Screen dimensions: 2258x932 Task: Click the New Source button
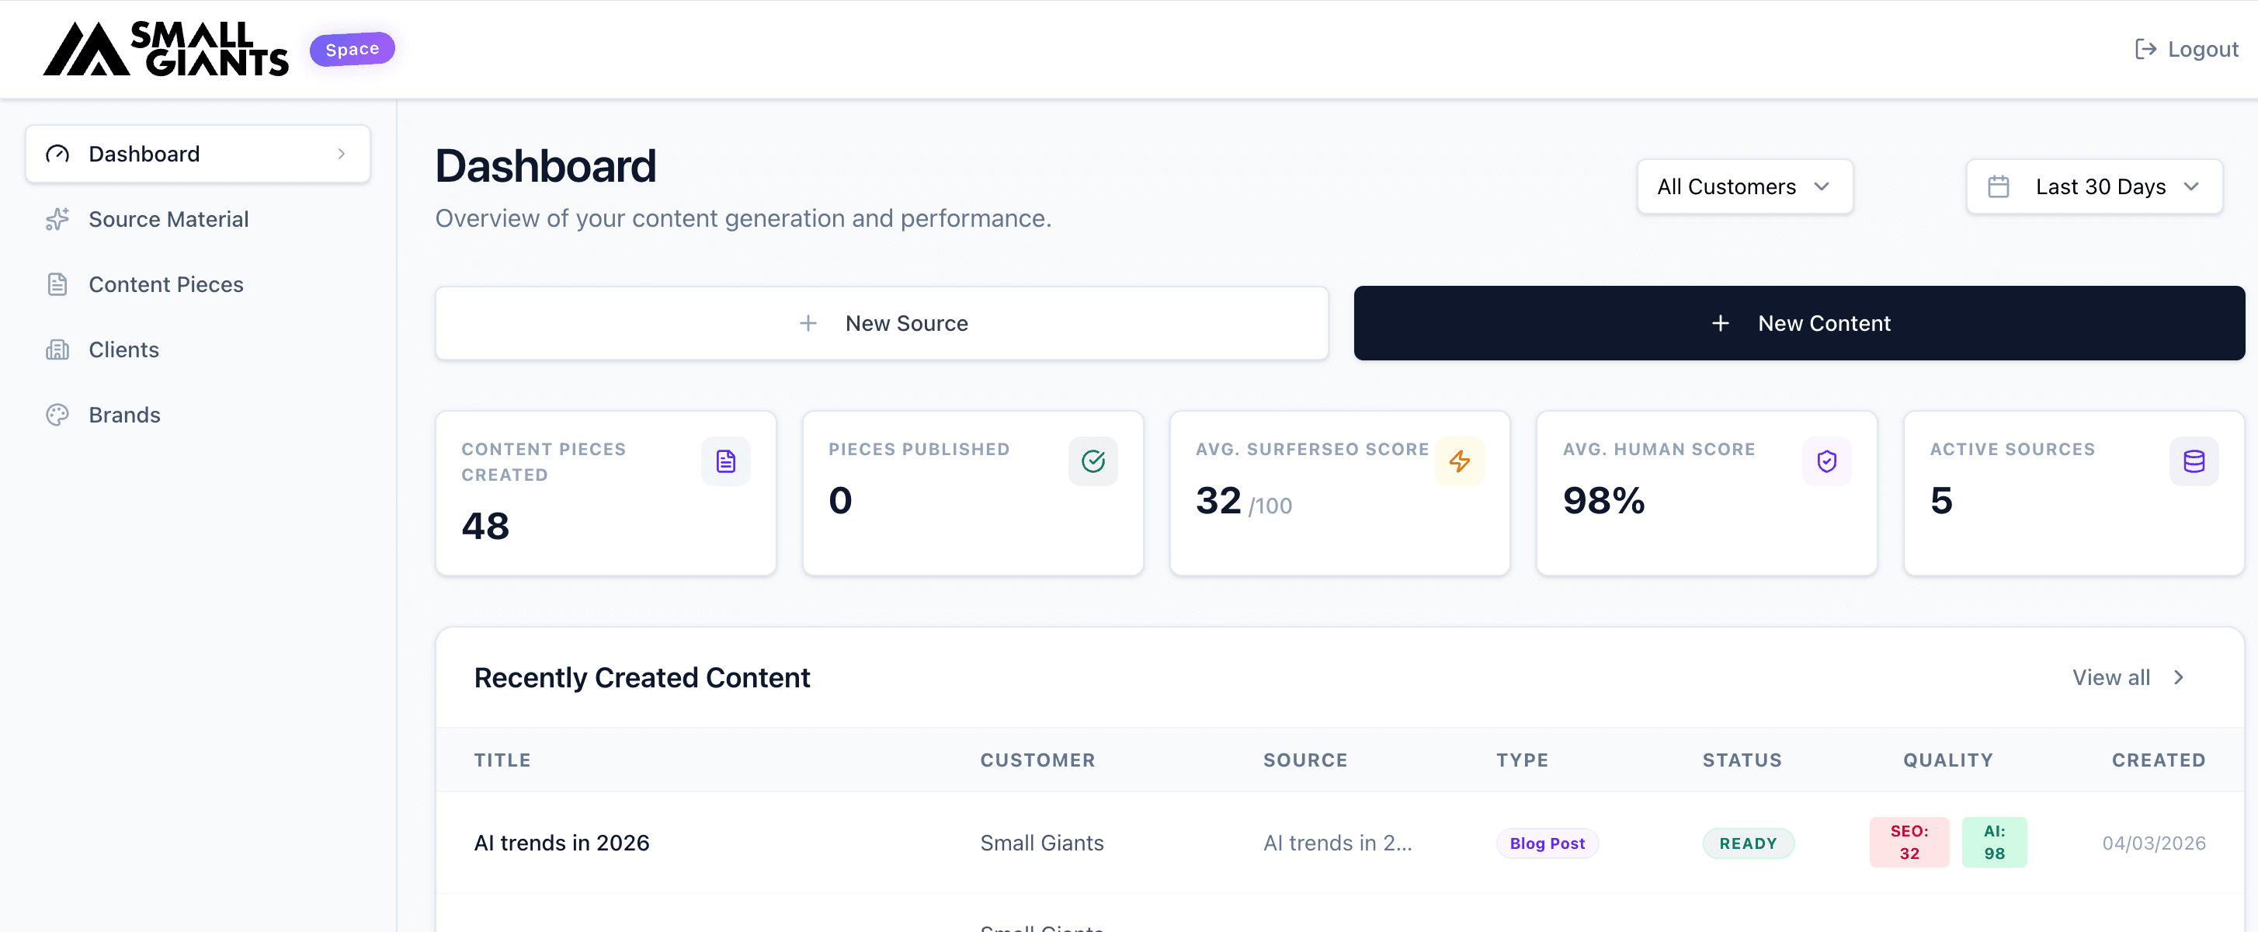(882, 324)
